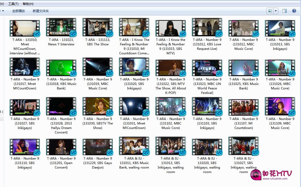
Task: Select video icon Number 9 131020 SBS Inkigayo
Action: [x=134, y=67]
